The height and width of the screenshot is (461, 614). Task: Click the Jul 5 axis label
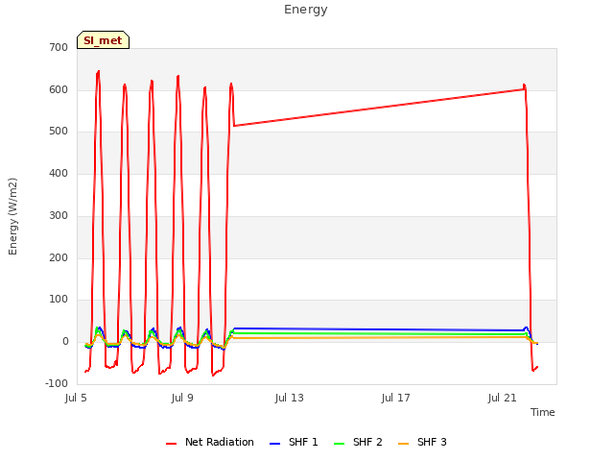[76, 398]
